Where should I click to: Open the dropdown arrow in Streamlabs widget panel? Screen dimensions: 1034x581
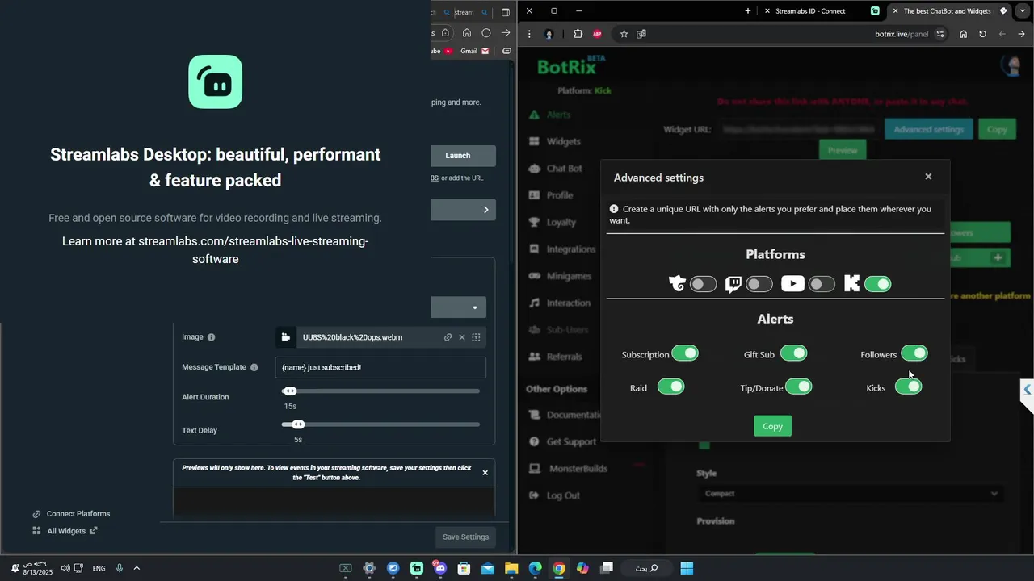point(475,307)
